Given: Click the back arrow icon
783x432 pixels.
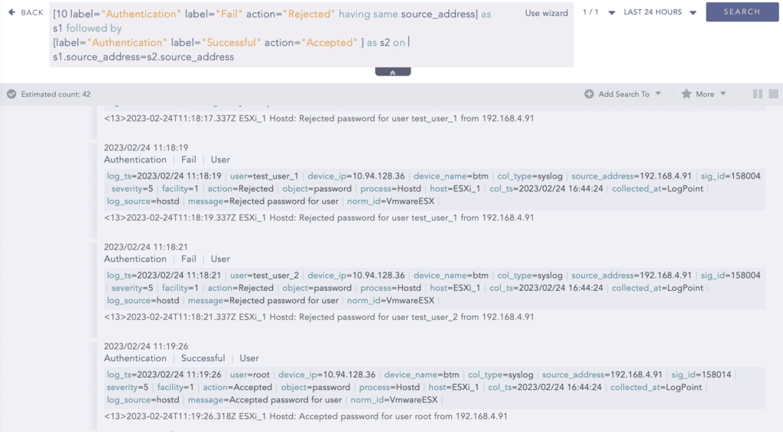Looking at the screenshot, I should pyautogui.click(x=11, y=12).
